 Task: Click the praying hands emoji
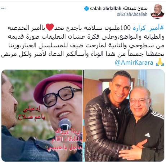pos(160,62)
